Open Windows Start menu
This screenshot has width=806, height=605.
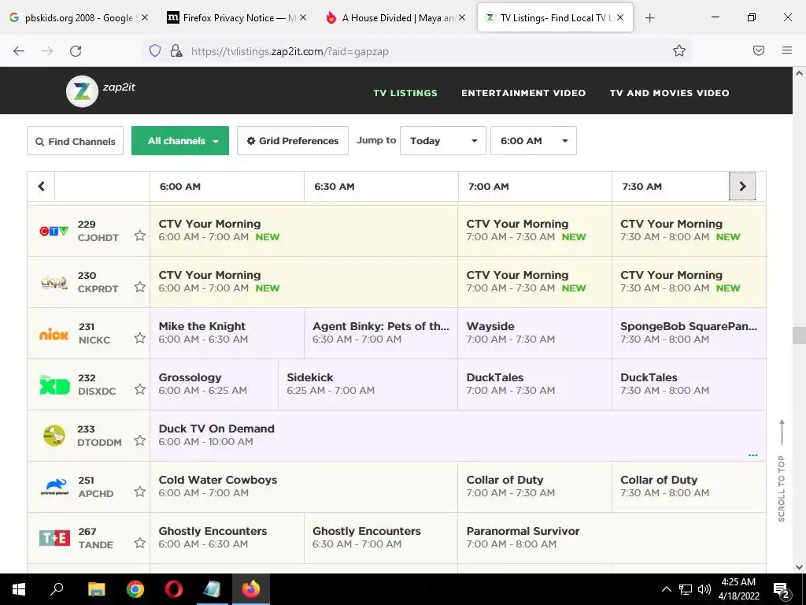19,589
